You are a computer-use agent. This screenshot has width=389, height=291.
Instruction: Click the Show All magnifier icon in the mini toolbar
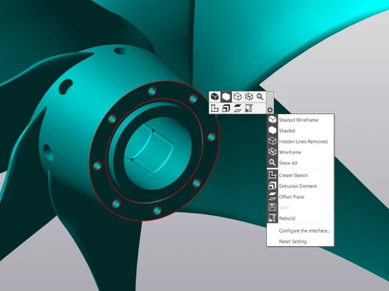(x=260, y=97)
